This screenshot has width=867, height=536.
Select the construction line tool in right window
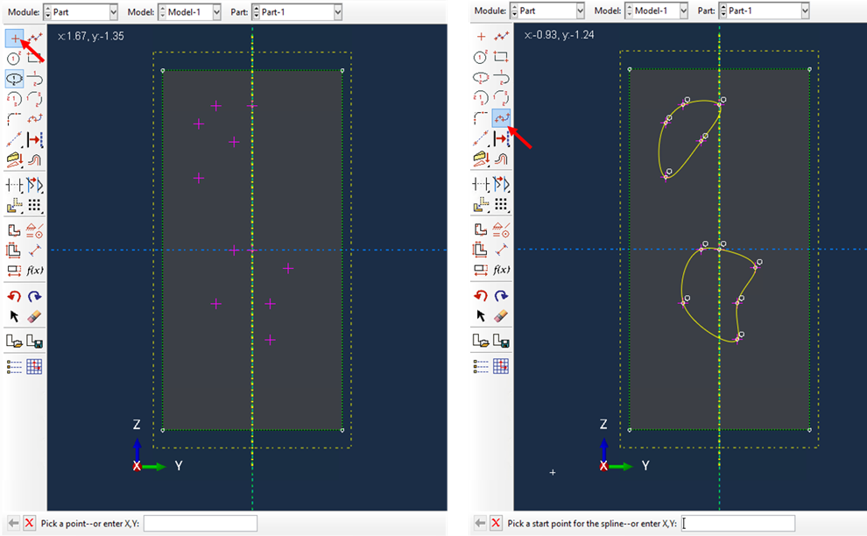point(481,138)
